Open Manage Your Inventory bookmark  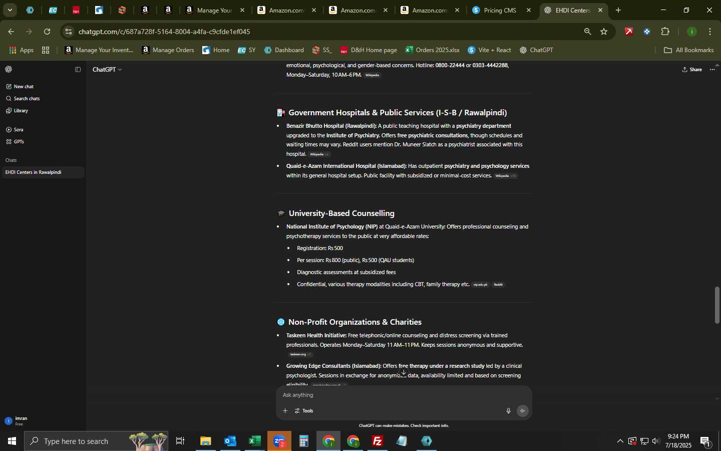[x=99, y=50]
